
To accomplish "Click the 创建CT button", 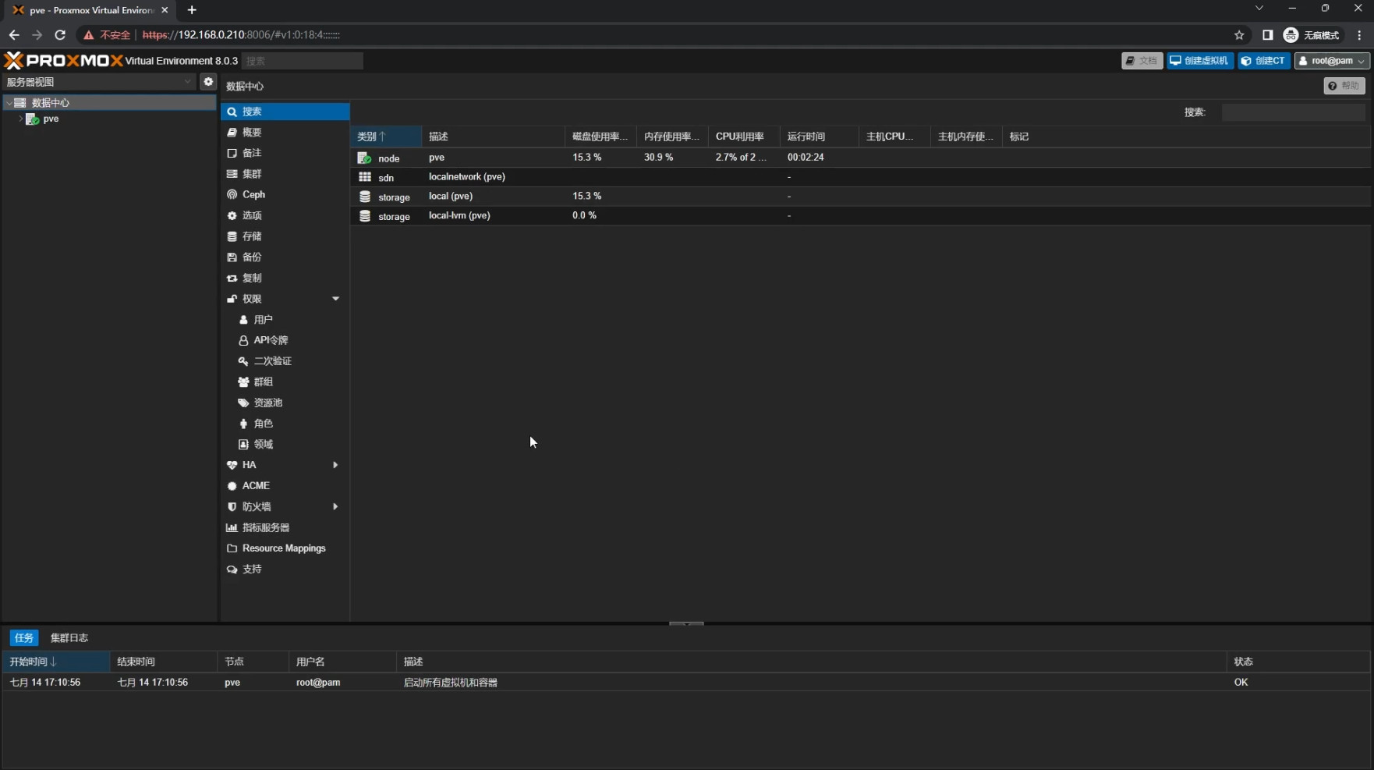I will point(1263,61).
